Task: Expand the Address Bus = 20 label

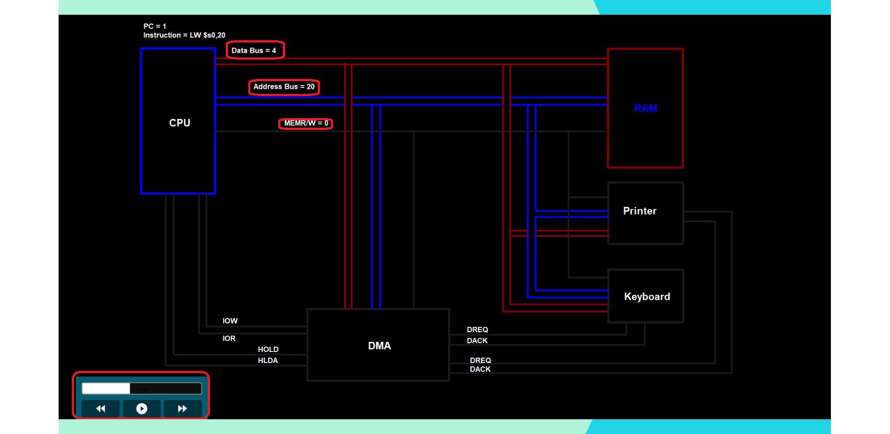Action: point(284,86)
